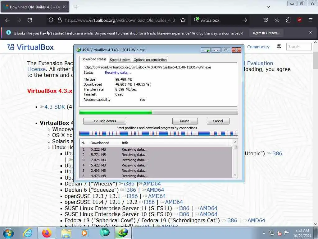This screenshot has width=318, height=239.
Task: Switch to Speed Limiter tab
Action: 120,60
